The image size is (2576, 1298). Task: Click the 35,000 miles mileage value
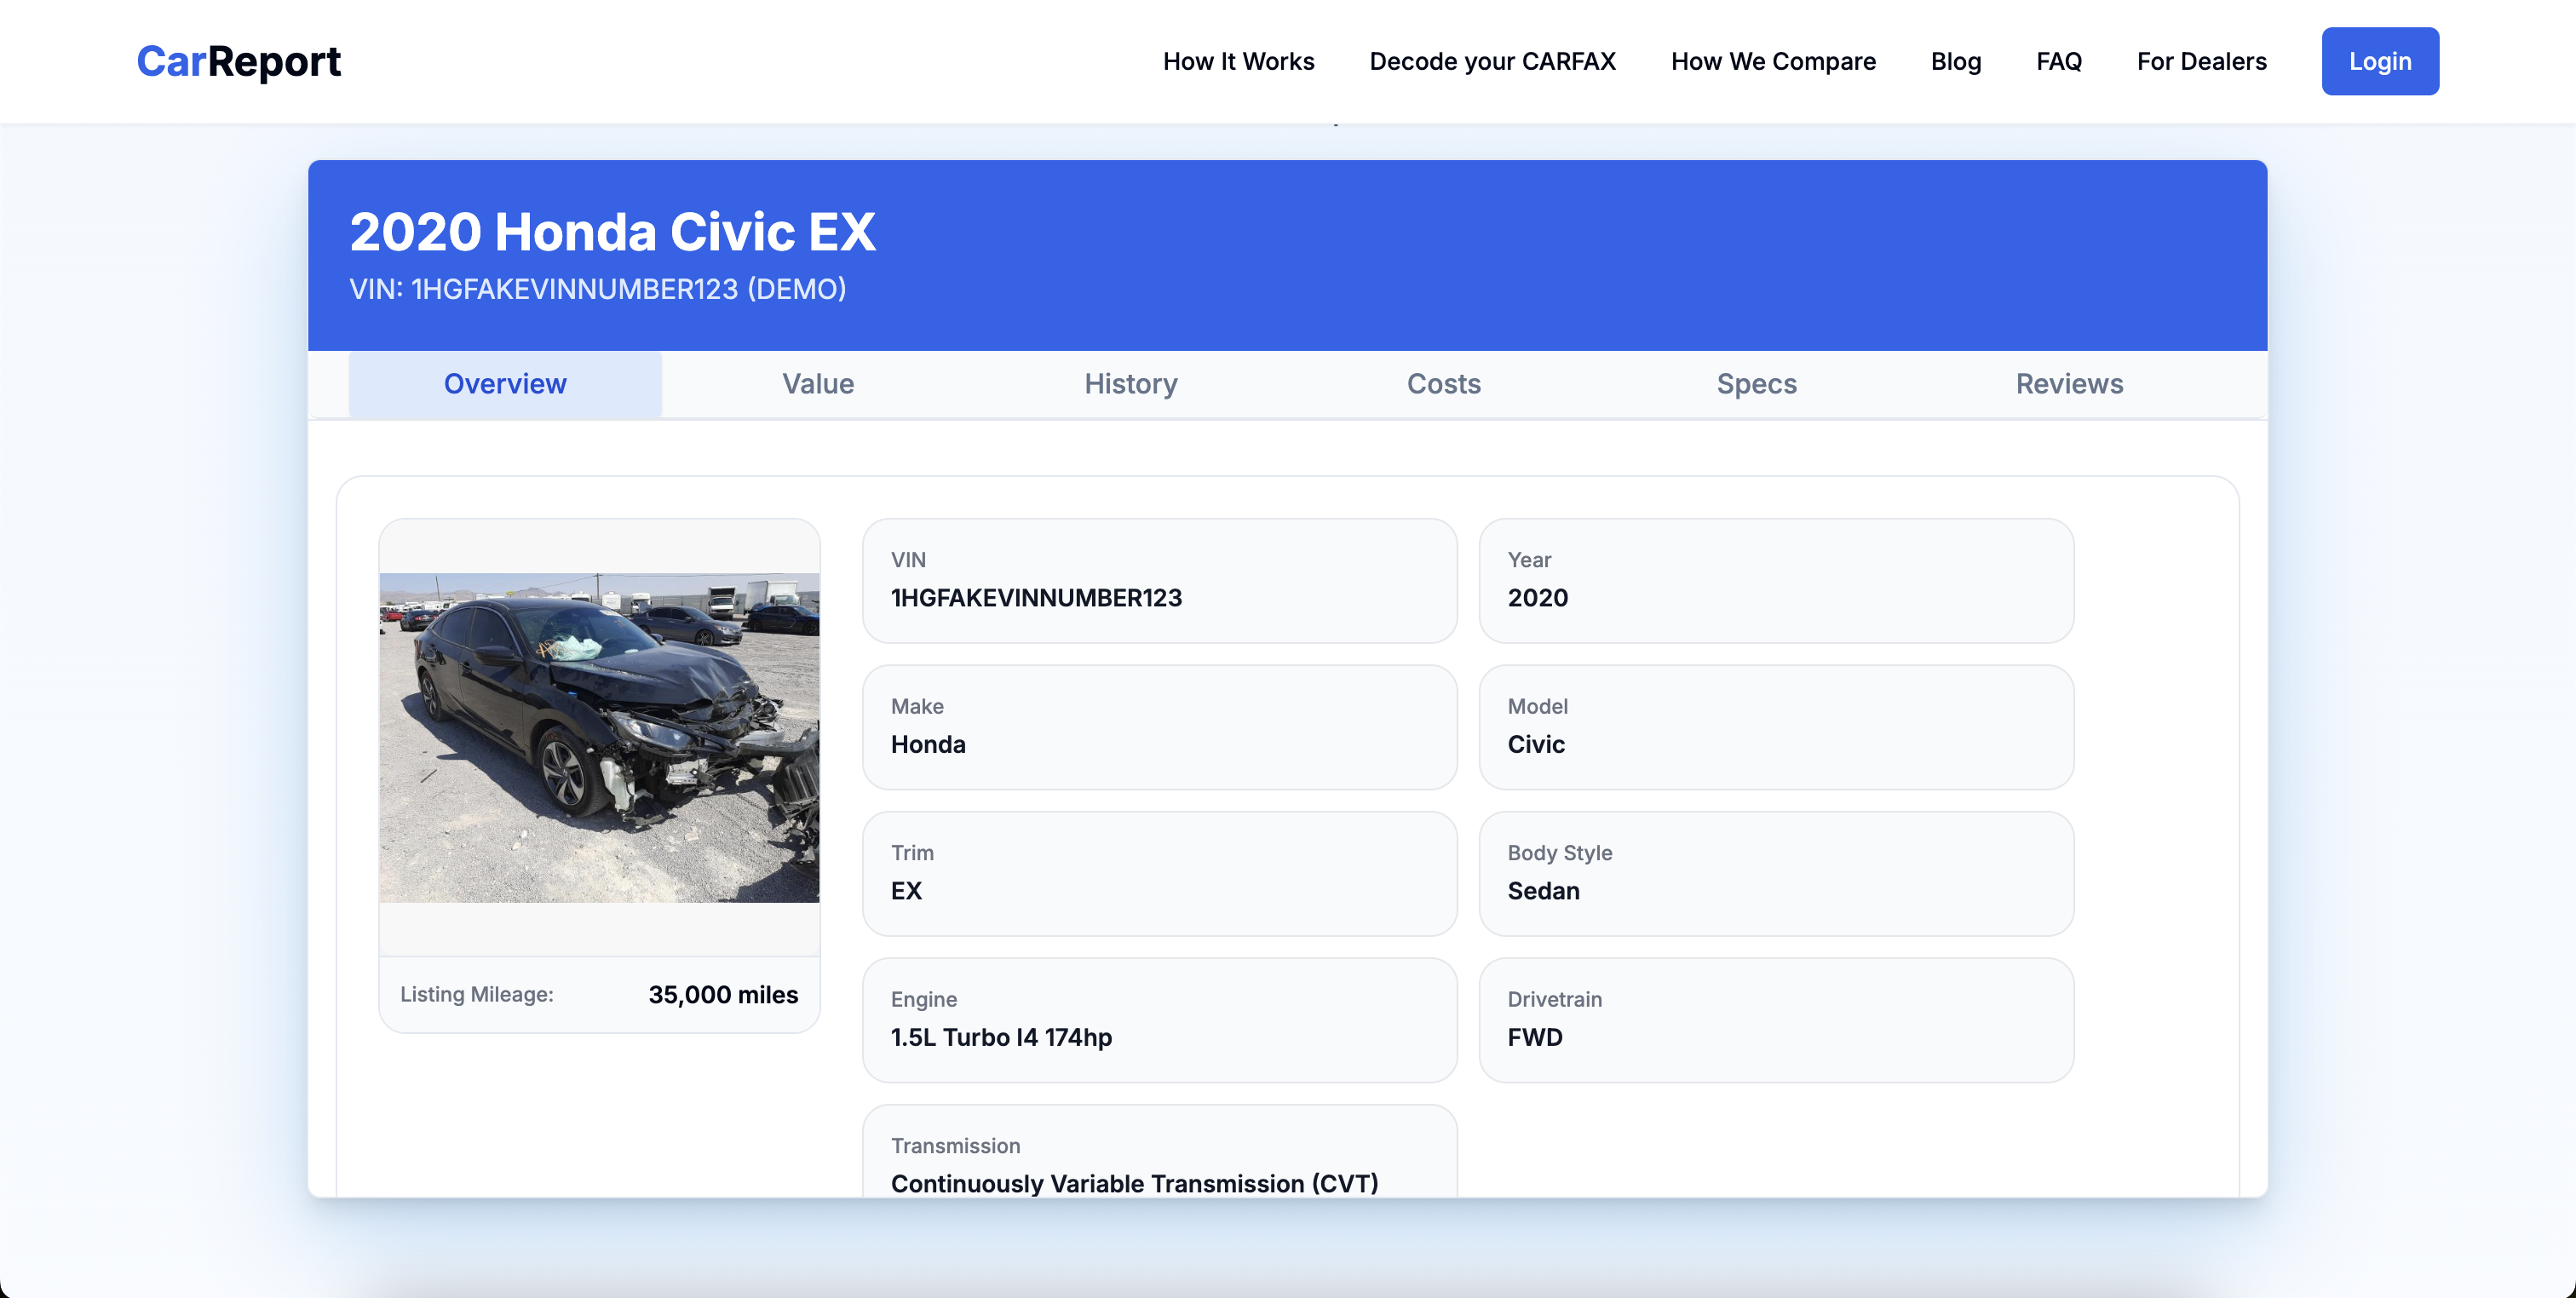[x=723, y=994]
